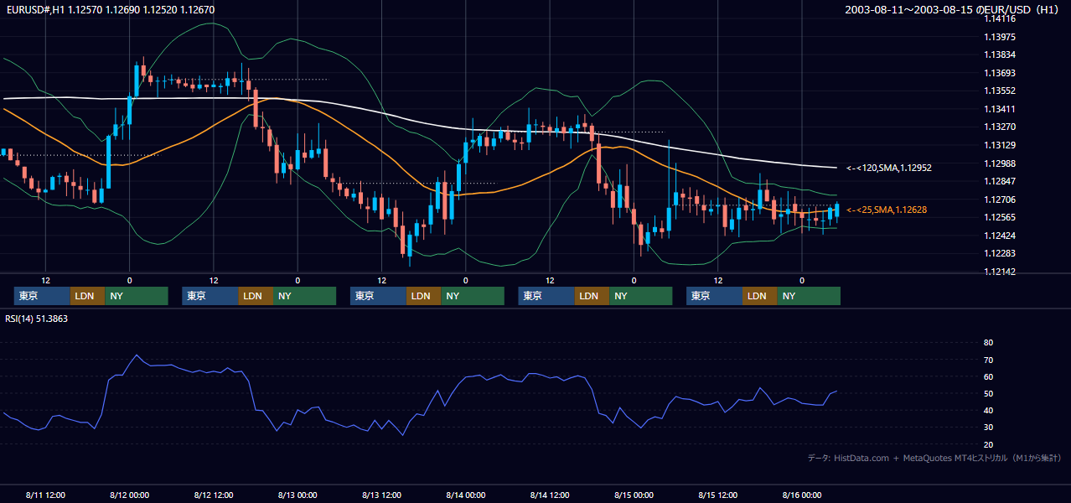Select the 8/13 00:00 time axis label
This screenshot has width=1071, height=503.
[x=297, y=495]
